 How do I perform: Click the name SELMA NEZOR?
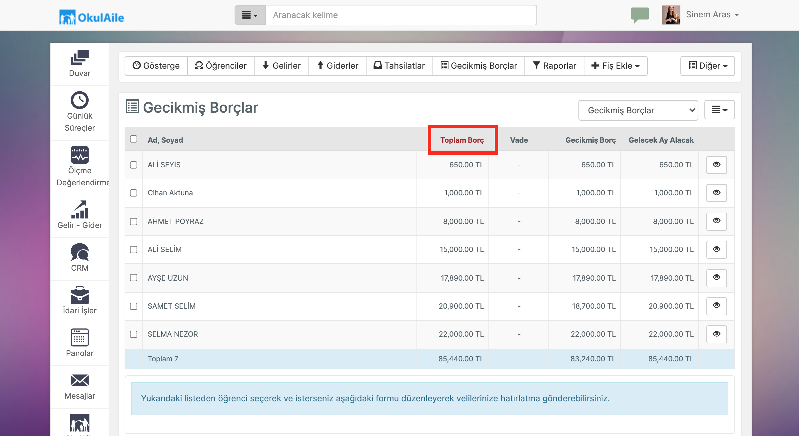(x=173, y=334)
